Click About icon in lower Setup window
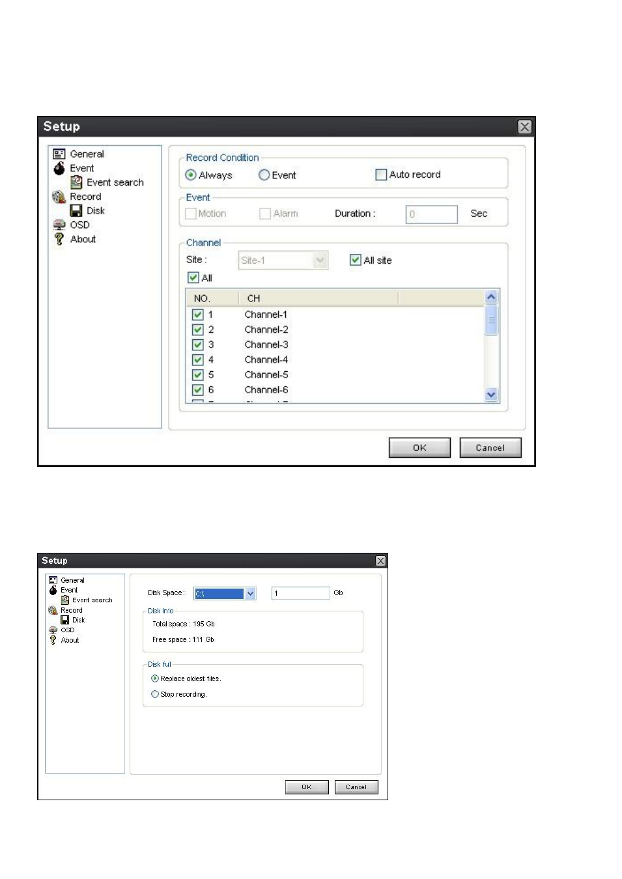Image resolution: width=622 pixels, height=879 pixels. tap(53, 640)
